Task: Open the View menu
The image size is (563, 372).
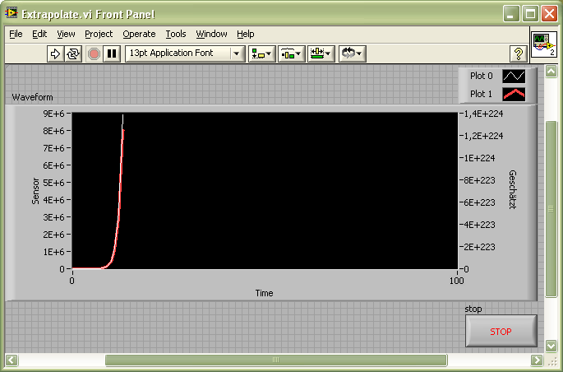Action: pos(66,34)
